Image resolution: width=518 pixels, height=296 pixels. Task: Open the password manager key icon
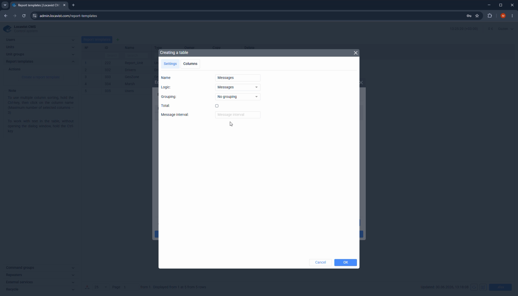[x=469, y=16]
